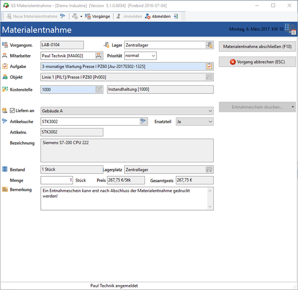Open the print icon dropdown in toolbar
This screenshot has width=298, height=290.
pos(81,16)
